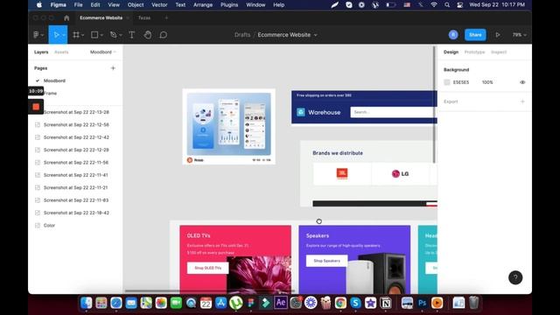The image size is (560, 315).
Task: Expand the Moodbord page selector dropdown
Action: (103, 52)
